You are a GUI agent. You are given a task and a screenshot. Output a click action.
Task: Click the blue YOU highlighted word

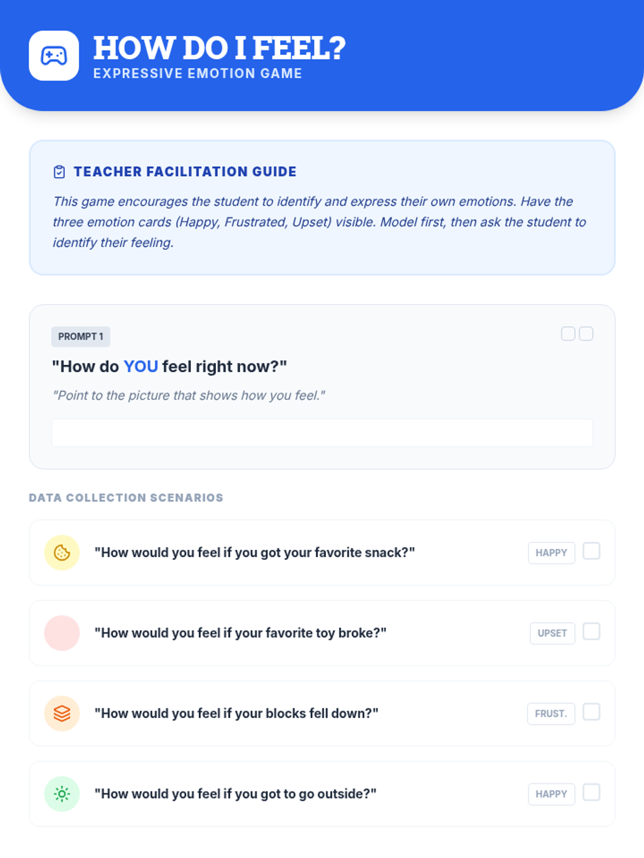[141, 366]
